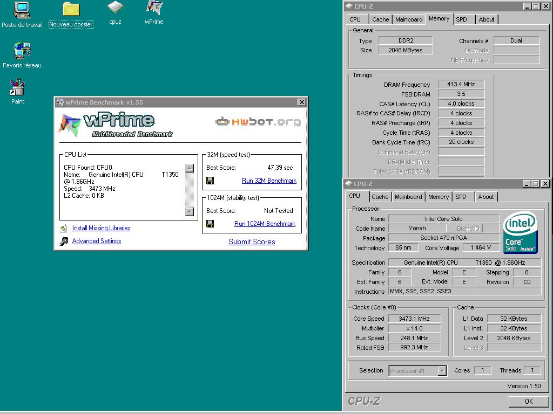
Task: Click the Core Speed value 3473.1 MHz
Action: pyautogui.click(x=414, y=319)
